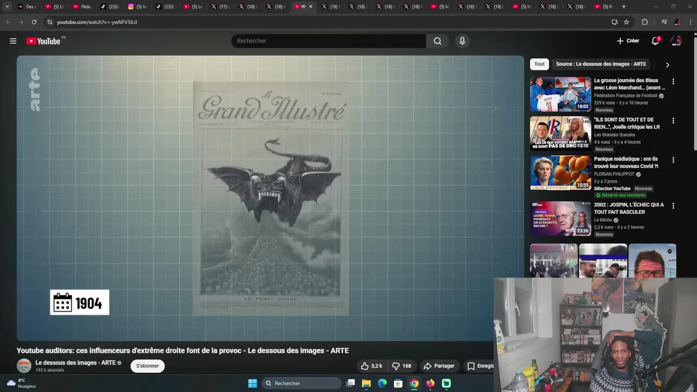Go back in browser history

click(8, 22)
